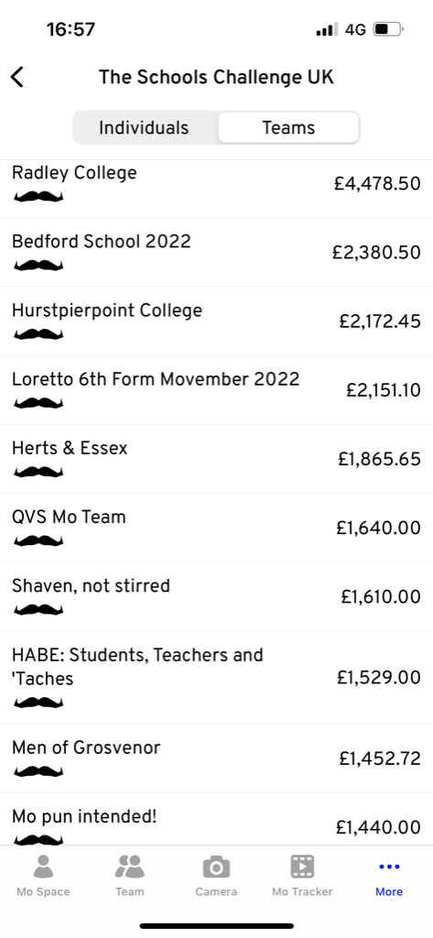Viewport: 433px width, 938px height.
Task: Select Loretto 6th Form Movember 2022
Action: (x=216, y=389)
